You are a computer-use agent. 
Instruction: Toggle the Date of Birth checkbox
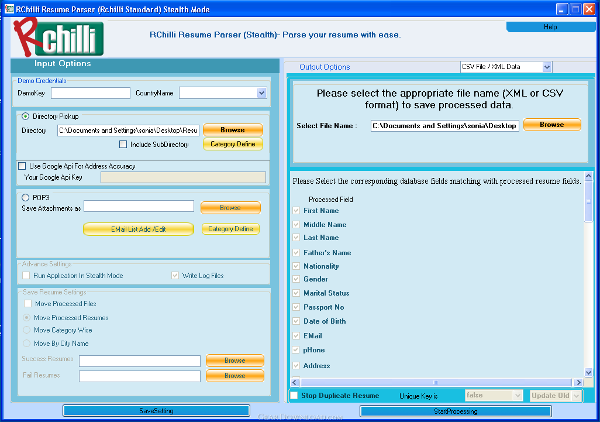click(x=296, y=321)
